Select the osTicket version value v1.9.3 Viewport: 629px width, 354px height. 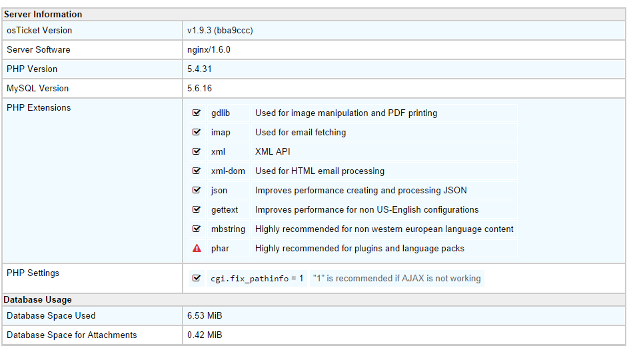220,31
